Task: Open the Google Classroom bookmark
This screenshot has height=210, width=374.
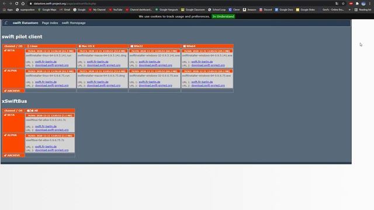Action: tap(193, 10)
